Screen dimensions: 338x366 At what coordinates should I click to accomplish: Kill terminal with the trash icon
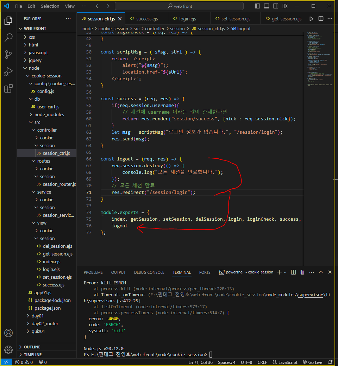point(302,272)
